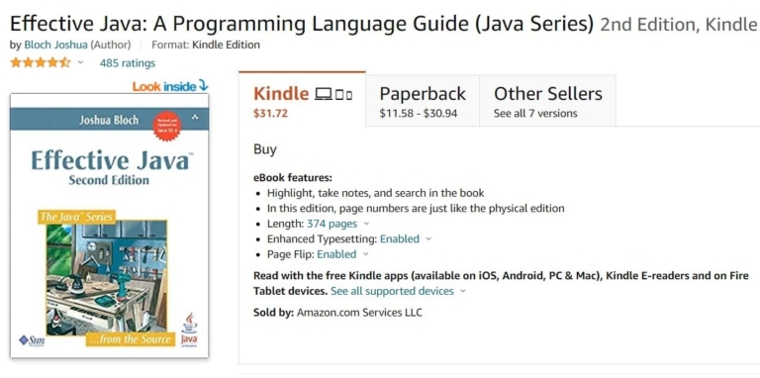Click the Look inside arrow icon
This screenshot has width=760, height=378.
click(204, 86)
